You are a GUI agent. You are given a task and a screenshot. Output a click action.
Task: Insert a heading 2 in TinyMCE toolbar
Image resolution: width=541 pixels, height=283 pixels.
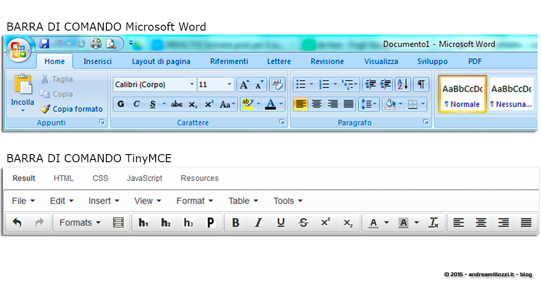(165, 222)
